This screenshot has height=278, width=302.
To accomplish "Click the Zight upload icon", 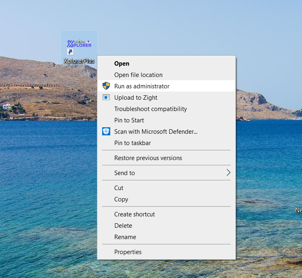I will click(x=106, y=97).
